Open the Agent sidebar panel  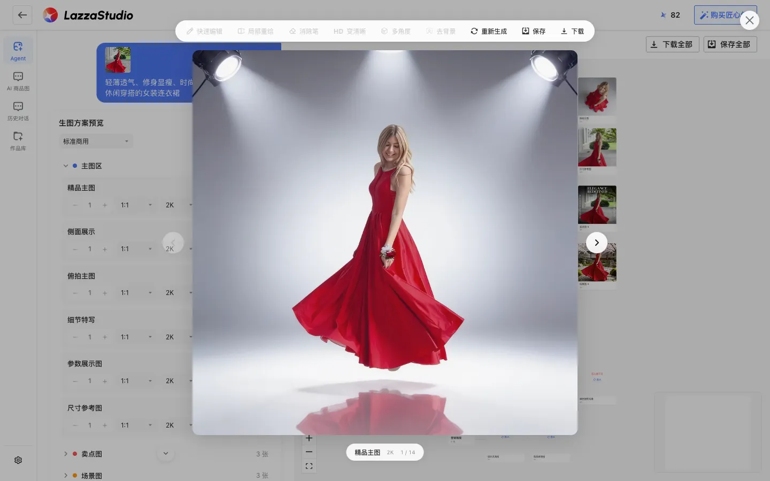[18, 51]
